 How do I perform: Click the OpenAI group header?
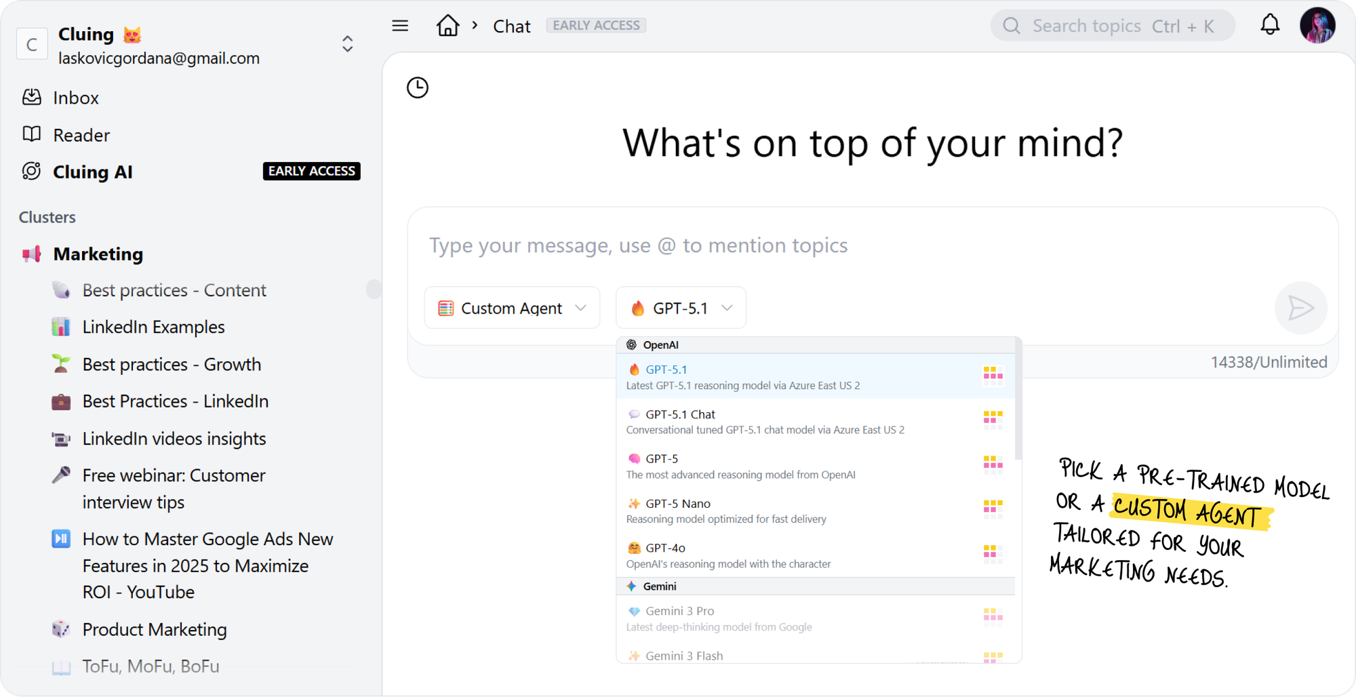(816, 345)
